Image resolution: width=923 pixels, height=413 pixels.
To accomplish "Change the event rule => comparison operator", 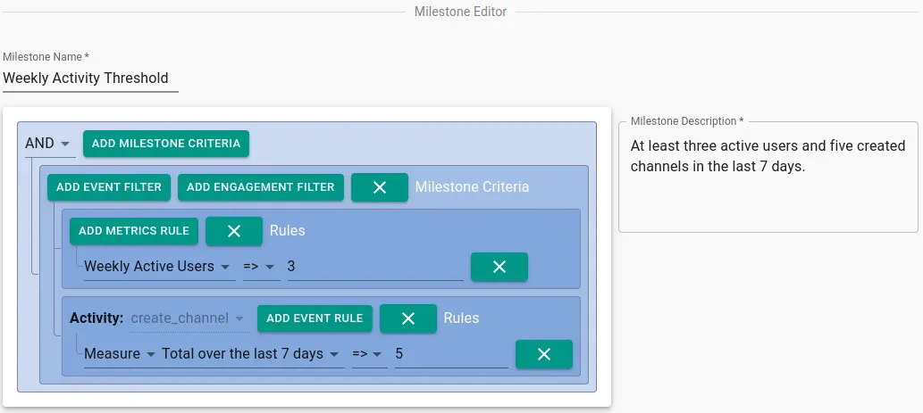I will pyautogui.click(x=369, y=354).
